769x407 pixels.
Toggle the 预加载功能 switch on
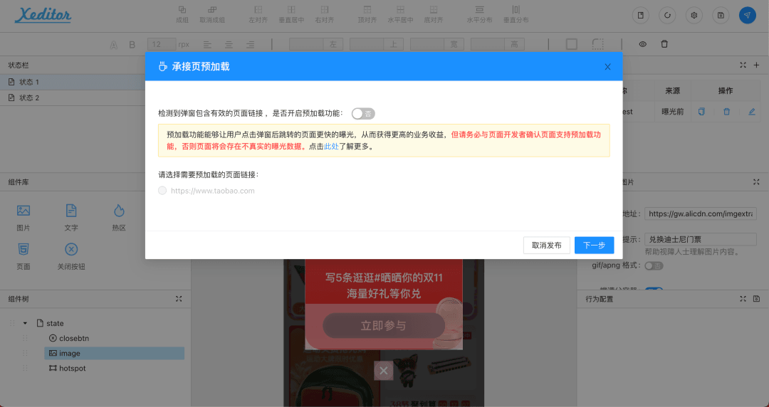[x=363, y=114]
